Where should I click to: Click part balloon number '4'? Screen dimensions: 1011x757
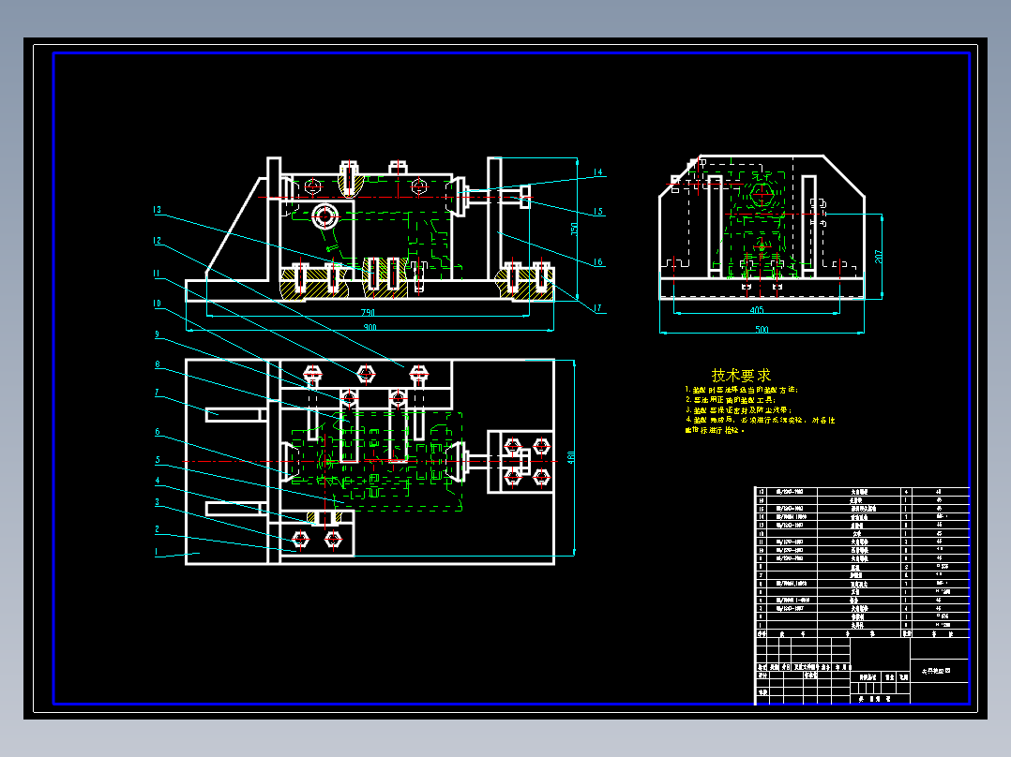pos(157,481)
